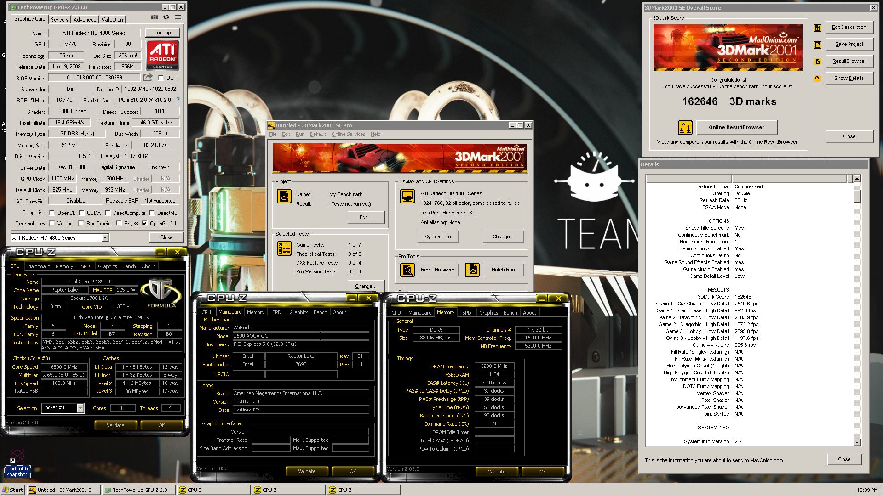
Task: Click the 3DMark2001 taskbar item icon
Action: [33, 490]
